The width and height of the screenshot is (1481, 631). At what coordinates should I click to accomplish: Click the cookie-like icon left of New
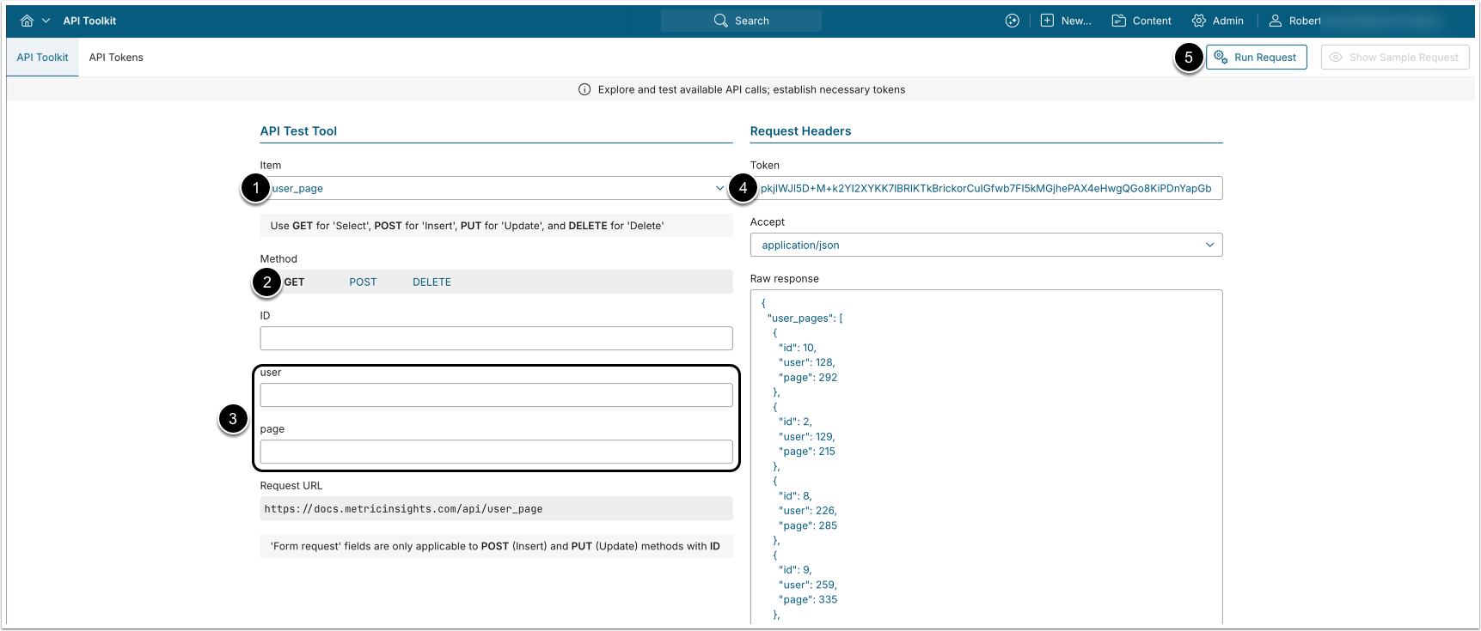tap(1013, 21)
